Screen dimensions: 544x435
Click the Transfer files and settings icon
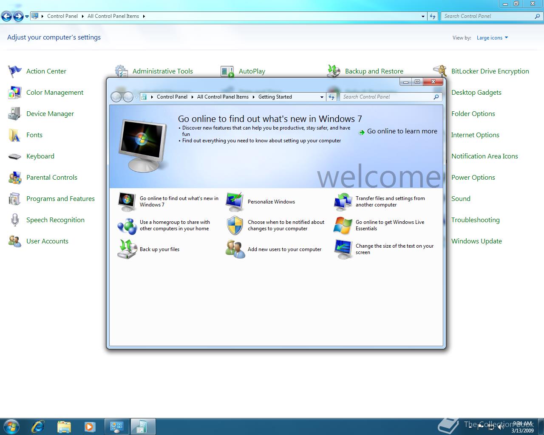pos(343,202)
